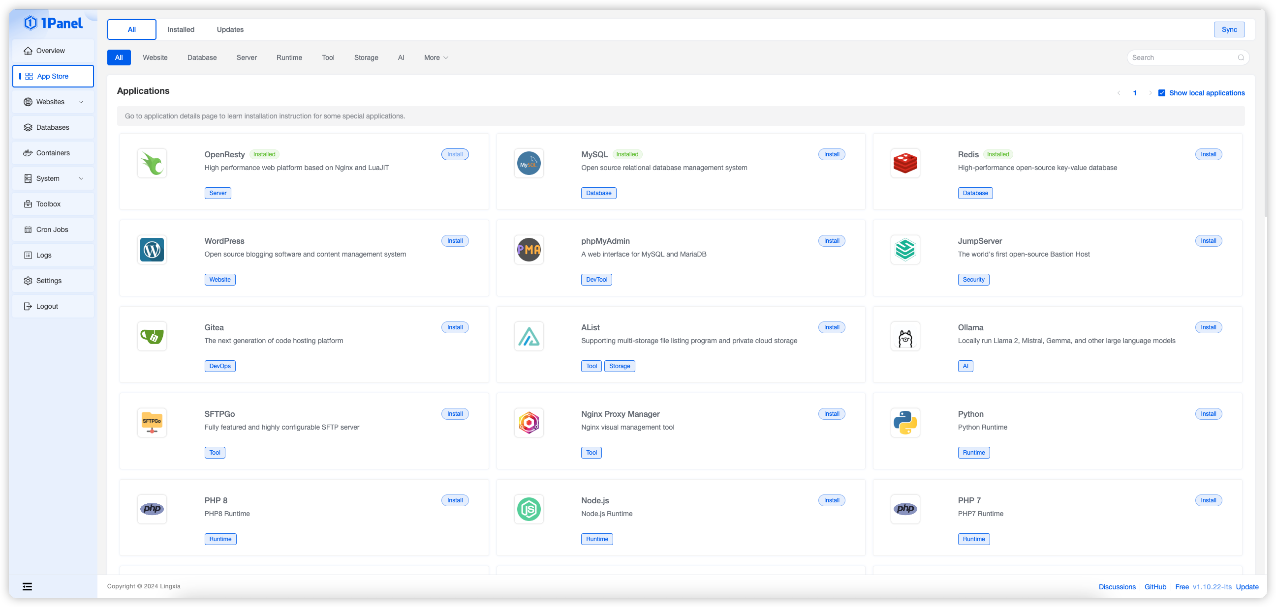This screenshot has width=1276, height=607.
Task: Install PHP 7
Action: (1208, 501)
